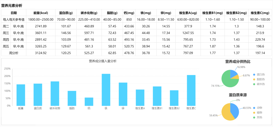This screenshot has width=273, height=131.
Task: Click the 能量(kcal) column header
Action: (41, 13)
